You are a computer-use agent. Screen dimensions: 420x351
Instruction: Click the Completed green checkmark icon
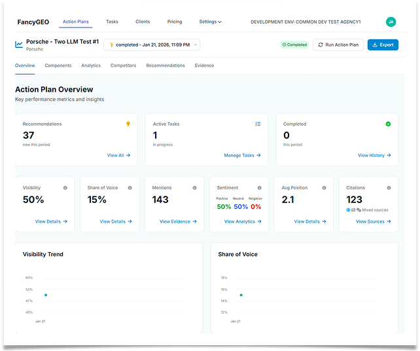[388, 124]
